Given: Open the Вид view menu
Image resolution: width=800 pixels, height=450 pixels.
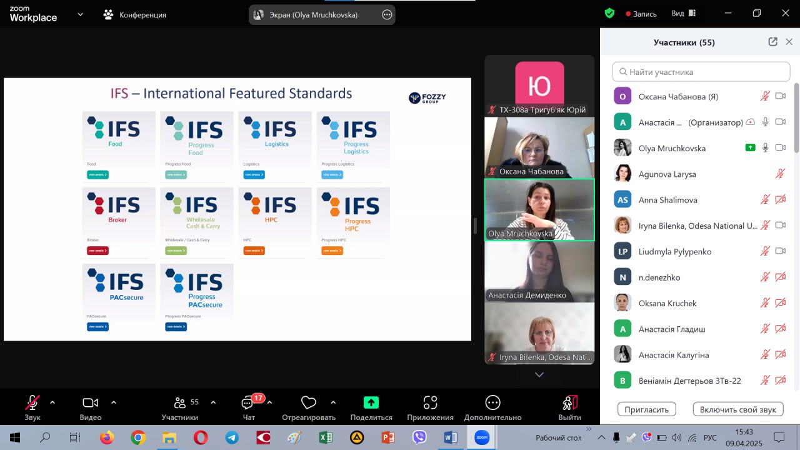Looking at the screenshot, I should pyautogui.click(x=684, y=14).
